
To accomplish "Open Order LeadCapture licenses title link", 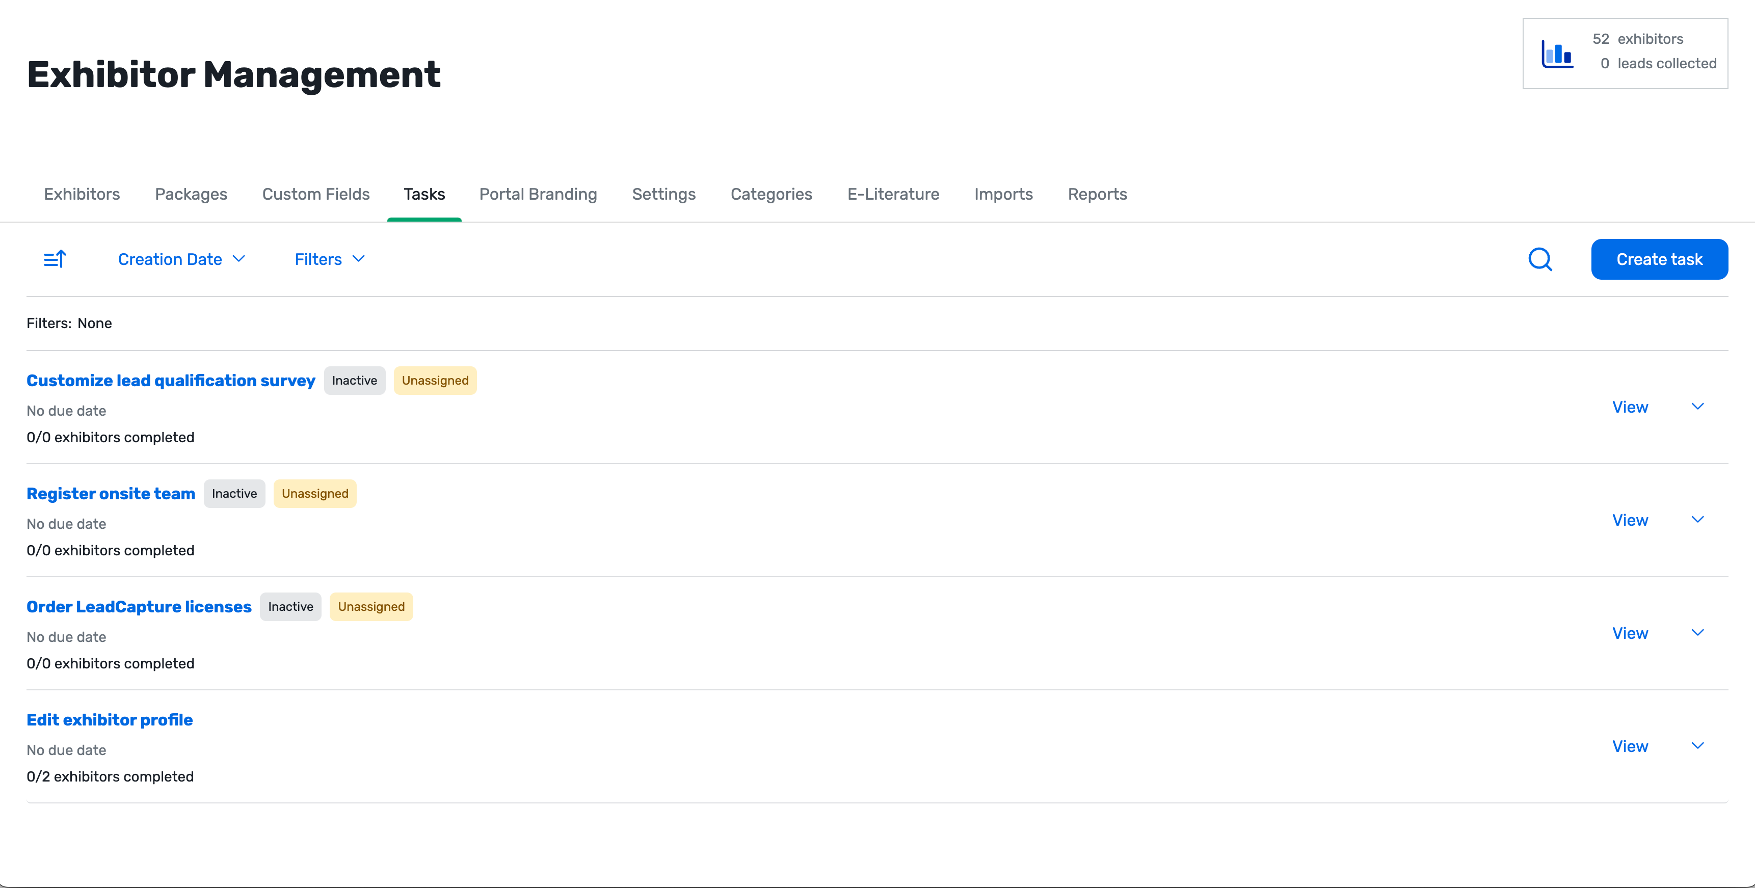I will point(139,607).
